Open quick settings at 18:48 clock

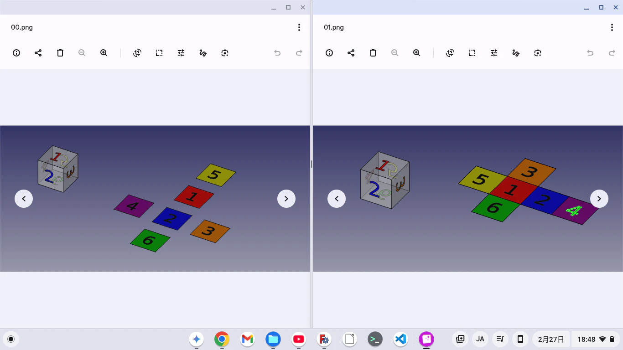coord(595,339)
